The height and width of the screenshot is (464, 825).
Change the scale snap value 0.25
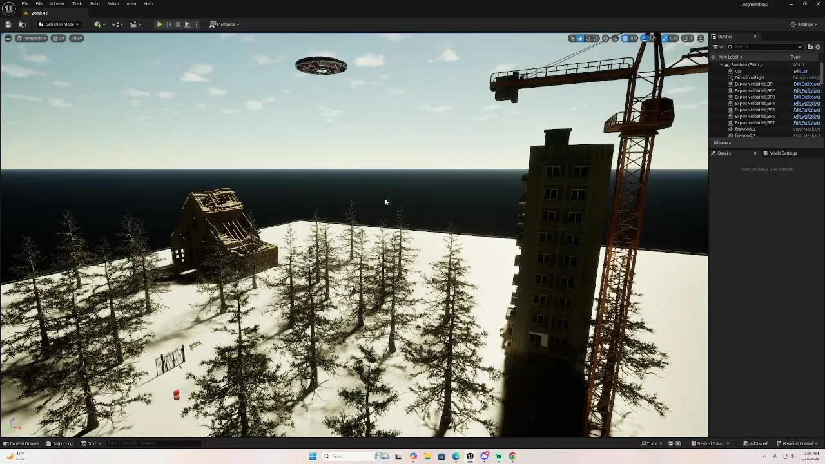(x=674, y=38)
